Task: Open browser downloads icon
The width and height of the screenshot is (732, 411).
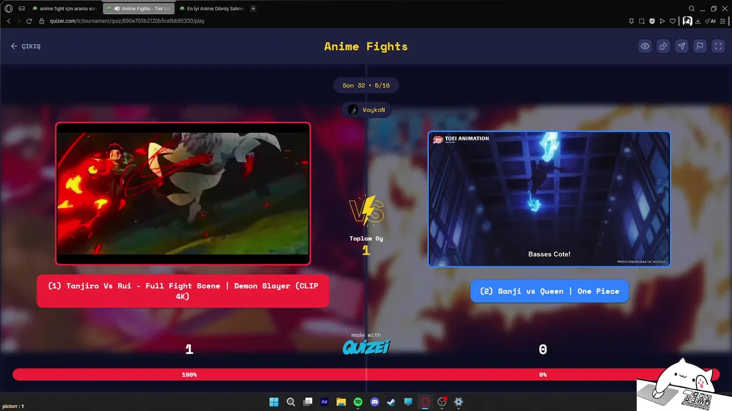Action: point(698,21)
